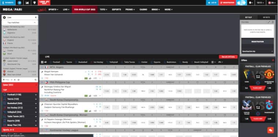Image resolution: width=278 pixels, height=137 pixels.
Task: Expand Football (1158) in sidebar
Action: click(20, 95)
